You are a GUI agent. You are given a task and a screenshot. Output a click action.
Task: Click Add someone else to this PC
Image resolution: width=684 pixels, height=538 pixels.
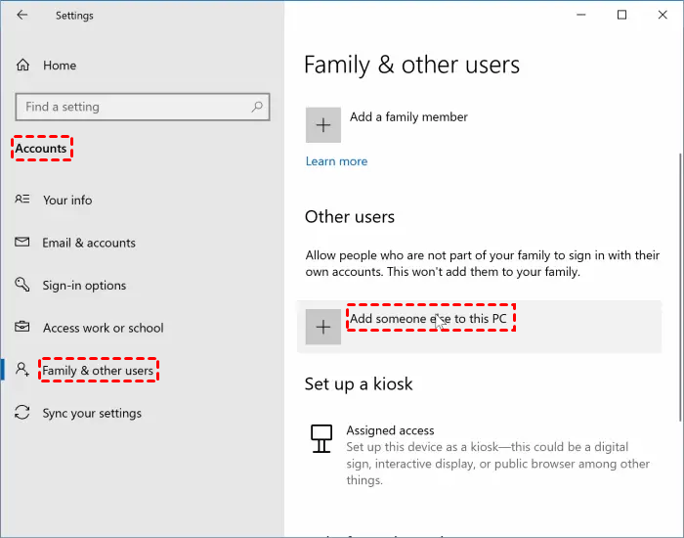pos(430,319)
